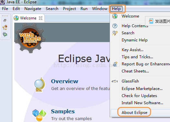Choose Report Bug or Enhancement menu item
Screen dimensions: 170x122
click(146, 64)
